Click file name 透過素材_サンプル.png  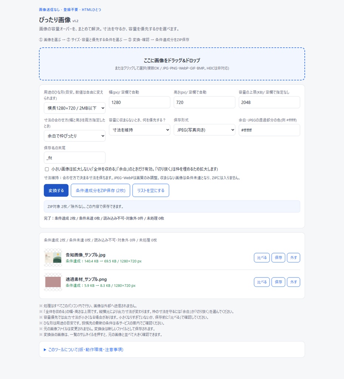[x=86, y=279]
